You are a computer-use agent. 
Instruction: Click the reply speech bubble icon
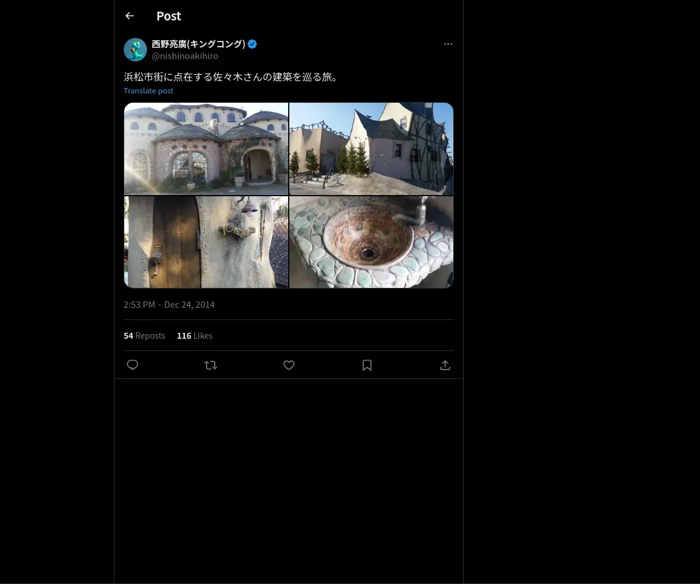[132, 365]
